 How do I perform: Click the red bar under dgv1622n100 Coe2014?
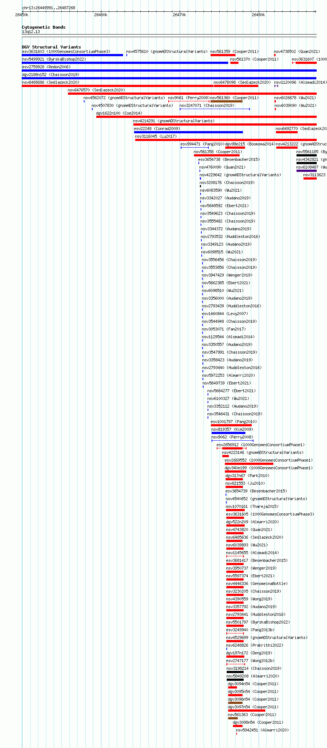click(x=206, y=117)
